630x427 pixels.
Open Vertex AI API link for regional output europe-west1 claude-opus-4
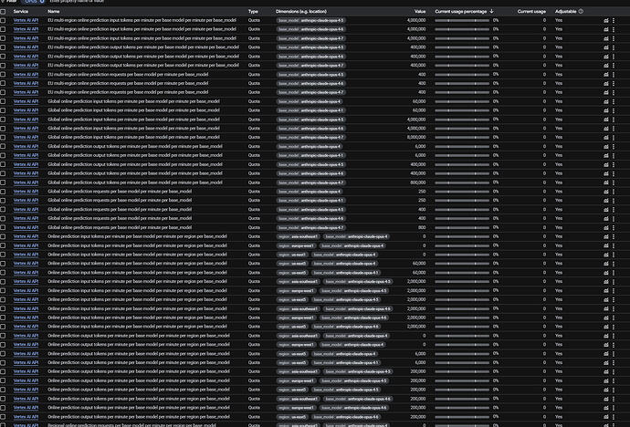(26, 344)
